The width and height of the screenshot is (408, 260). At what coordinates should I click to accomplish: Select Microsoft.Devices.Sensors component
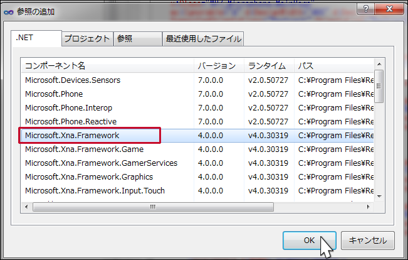pyautogui.click(x=73, y=80)
